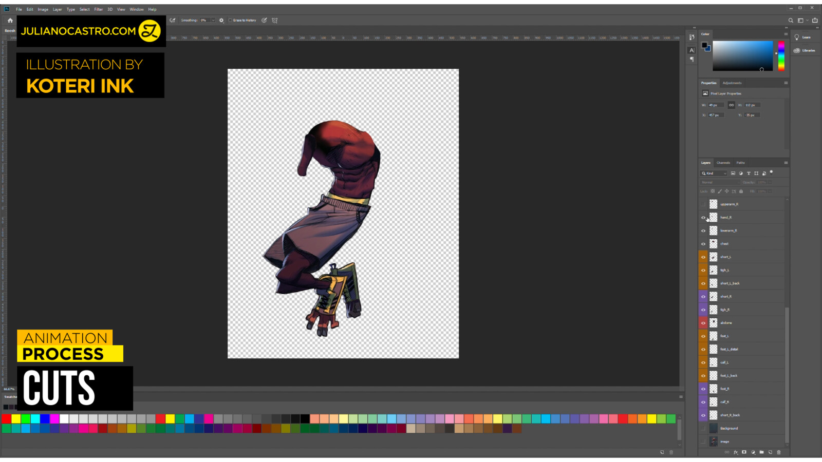The height and width of the screenshot is (462, 822).
Task: Delete layer using the trash icon
Action: click(x=779, y=452)
